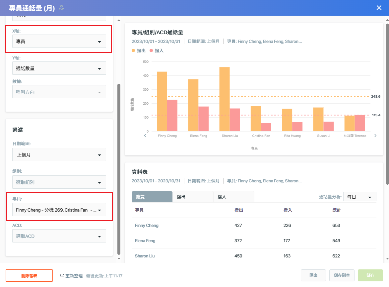Viewport: 389px width, 287px height.
Task: Go to previous chart page arrow
Action: (x=145, y=136)
